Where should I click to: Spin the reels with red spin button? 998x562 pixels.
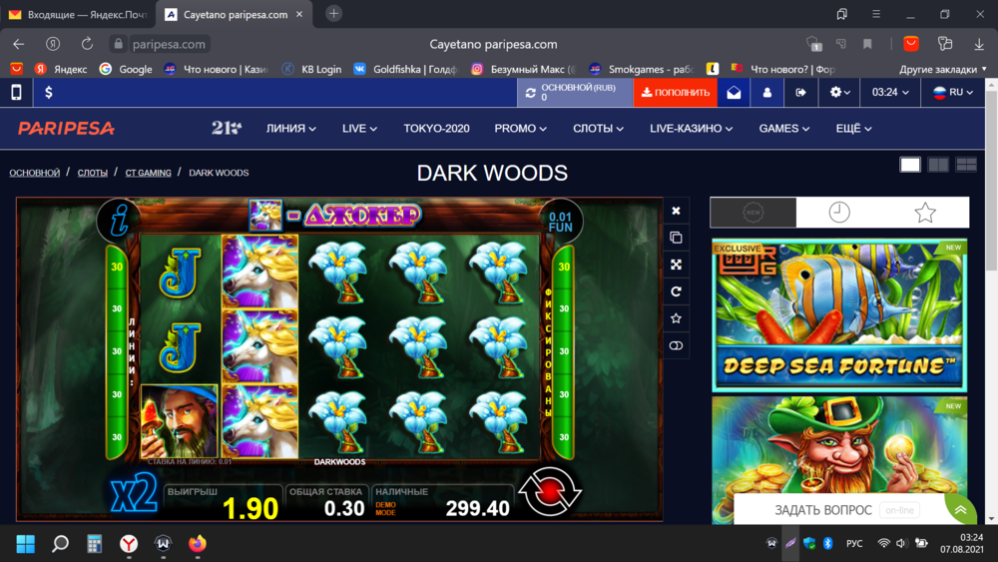549,491
